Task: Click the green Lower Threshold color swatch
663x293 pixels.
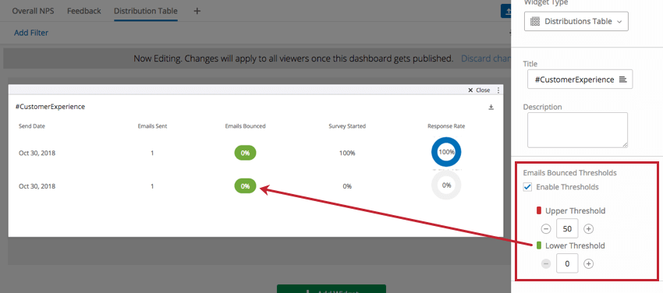Action: point(539,245)
